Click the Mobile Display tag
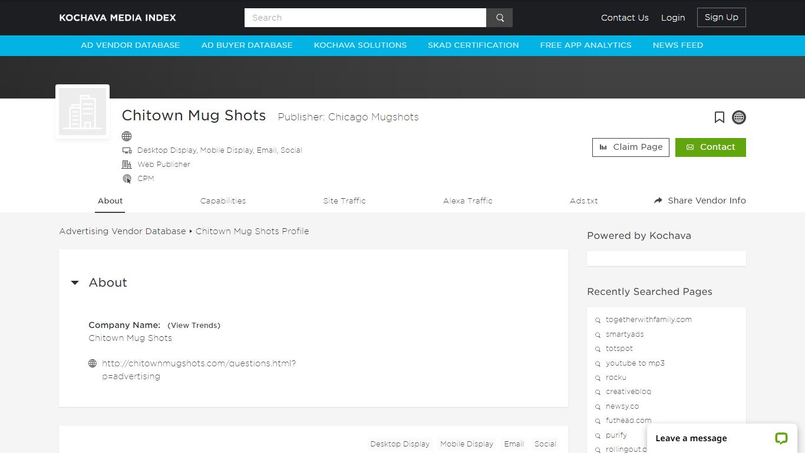 pos(466,444)
